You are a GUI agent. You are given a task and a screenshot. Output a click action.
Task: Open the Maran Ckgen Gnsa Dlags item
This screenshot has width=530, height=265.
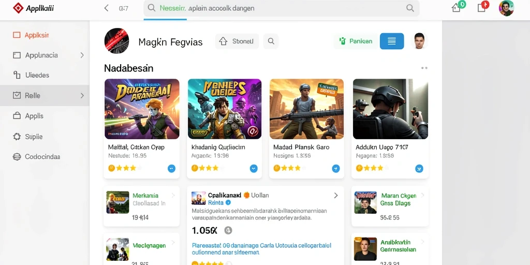390,206
